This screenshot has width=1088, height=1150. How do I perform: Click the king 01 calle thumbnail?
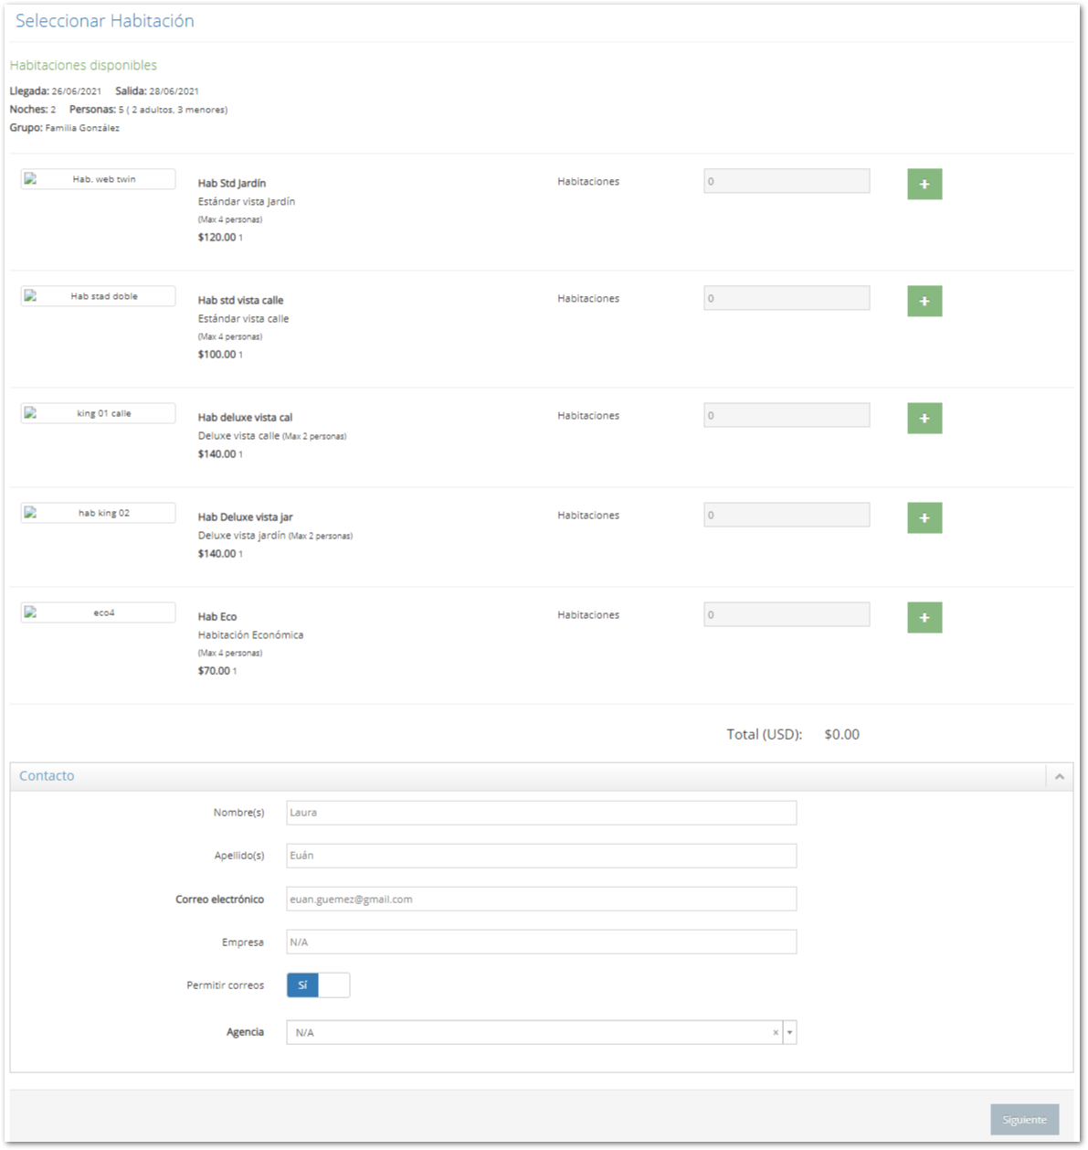[98, 413]
